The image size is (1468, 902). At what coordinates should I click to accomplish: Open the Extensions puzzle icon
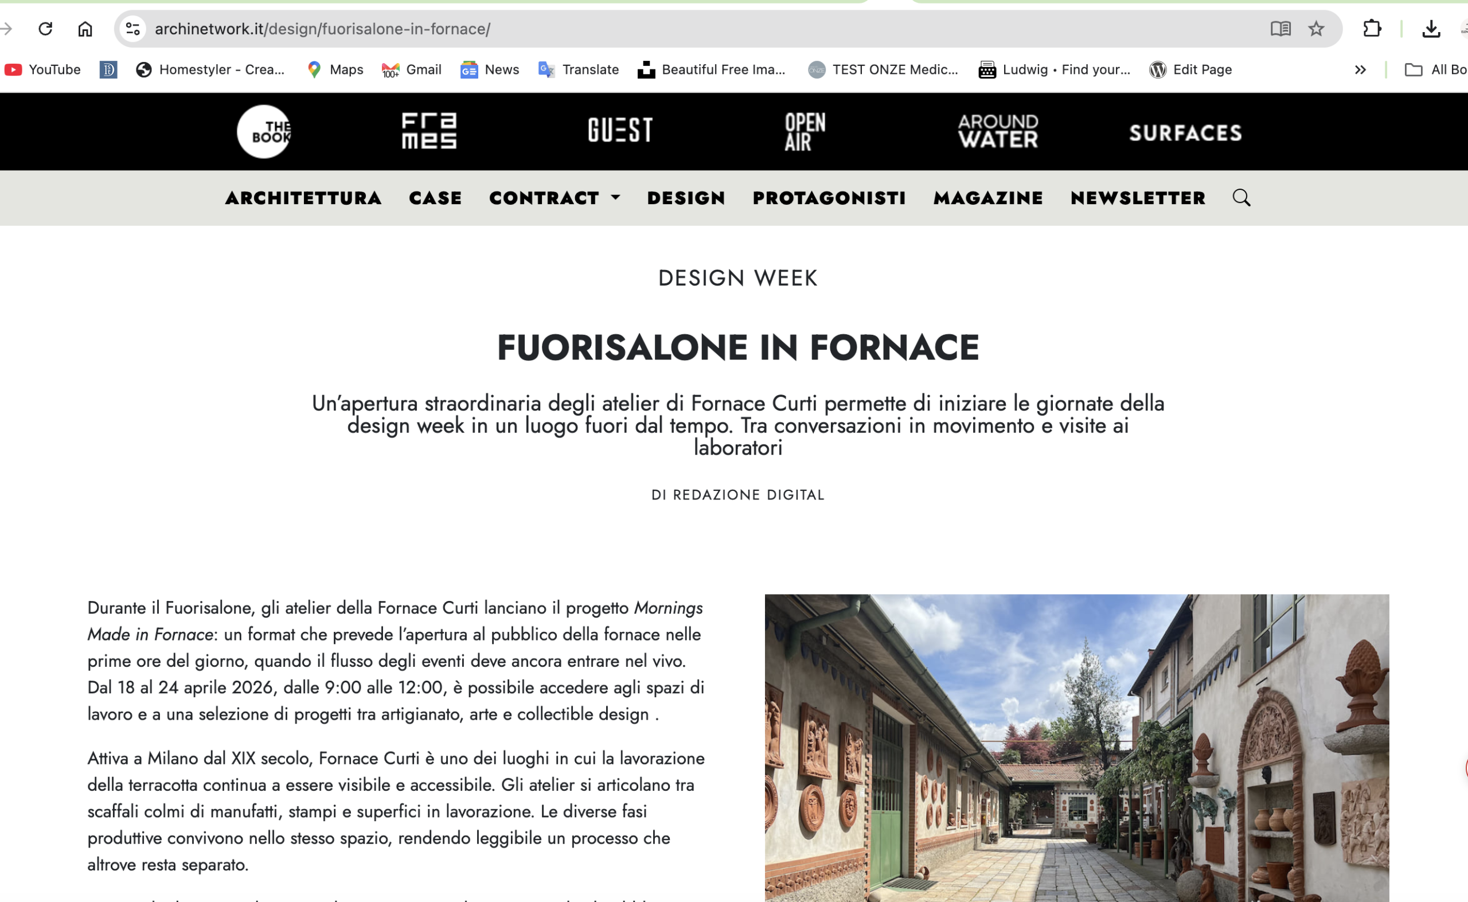point(1372,29)
